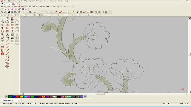Viewport: 191px width, 107px height.
Task: Click the red circle icon in toolbox
Action: pos(2,53)
